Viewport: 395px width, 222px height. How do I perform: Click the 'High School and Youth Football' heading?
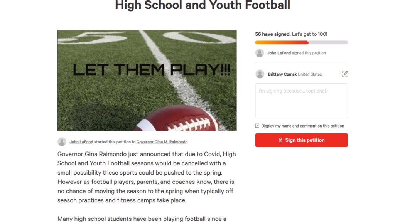click(x=203, y=5)
